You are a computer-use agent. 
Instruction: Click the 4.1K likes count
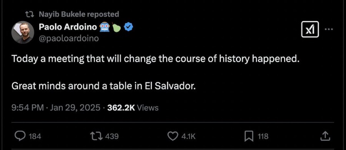tap(188, 136)
